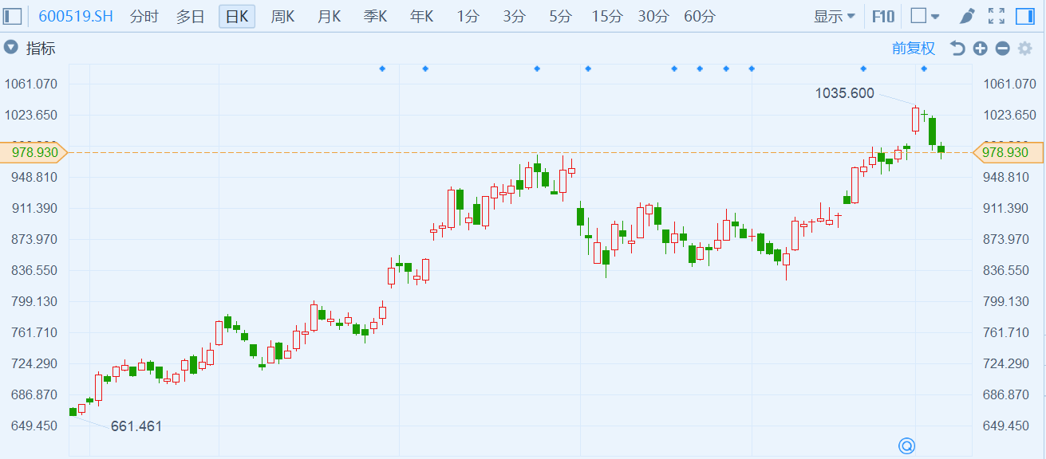Open the 显示 display dropdown

click(834, 16)
